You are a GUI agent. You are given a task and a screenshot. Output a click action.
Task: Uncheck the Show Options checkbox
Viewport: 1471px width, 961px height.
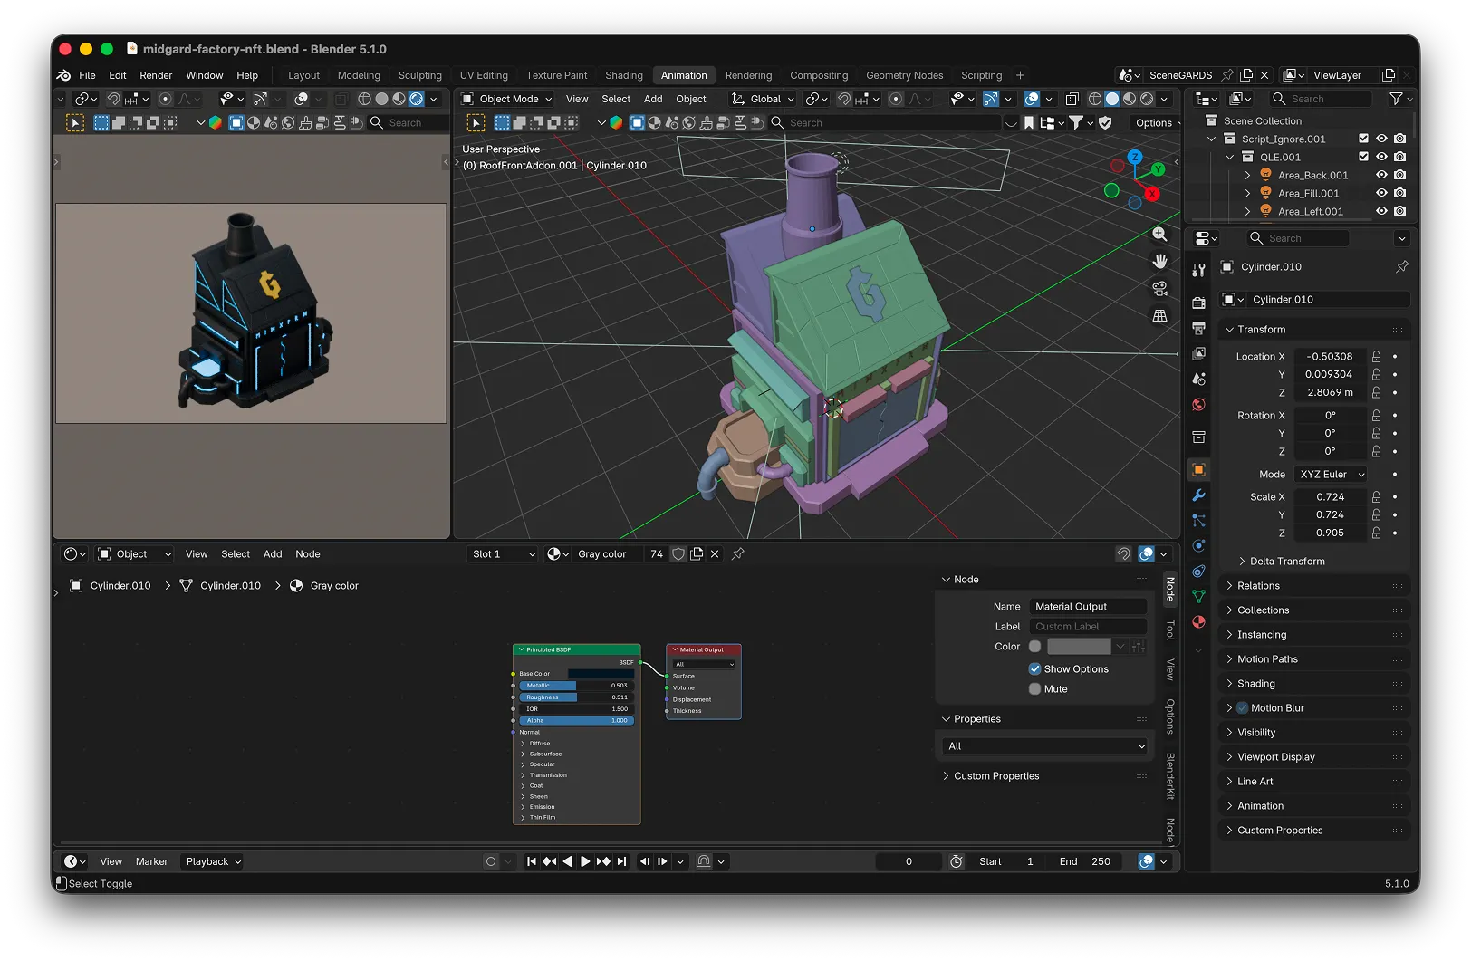click(x=1034, y=669)
